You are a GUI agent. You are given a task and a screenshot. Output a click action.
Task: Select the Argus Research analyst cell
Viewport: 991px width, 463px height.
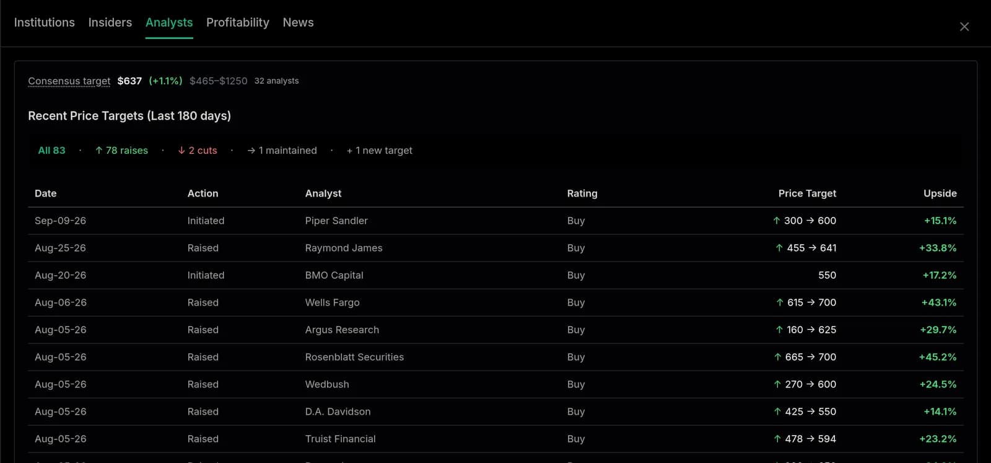[342, 330]
